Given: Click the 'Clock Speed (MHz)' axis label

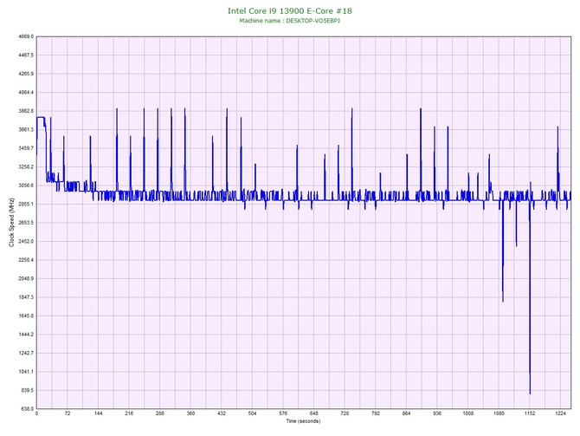Looking at the screenshot, I should (12, 223).
